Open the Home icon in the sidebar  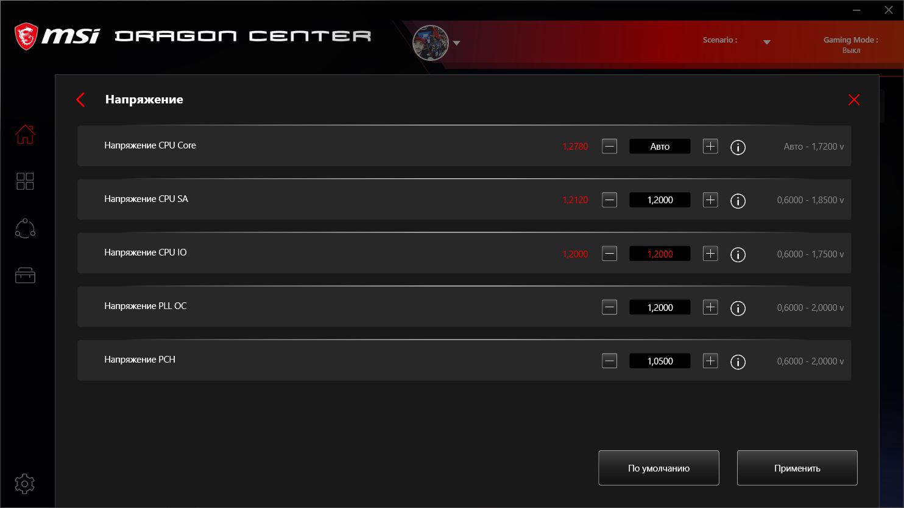click(x=25, y=134)
